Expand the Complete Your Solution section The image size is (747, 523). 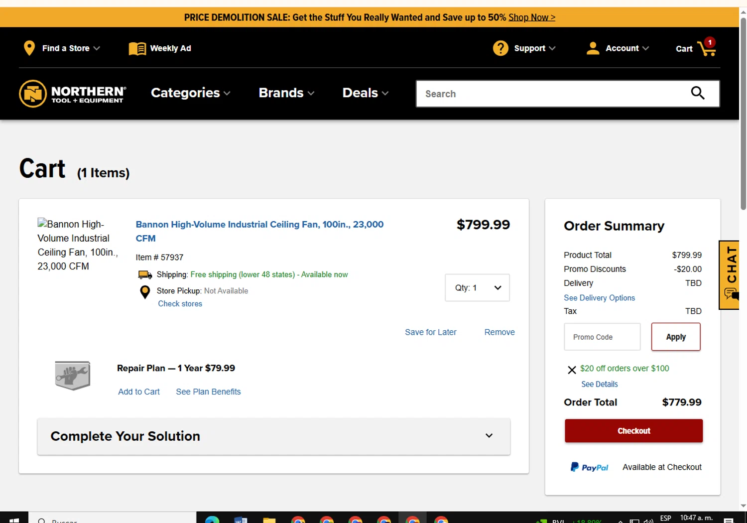tap(274, 436)
